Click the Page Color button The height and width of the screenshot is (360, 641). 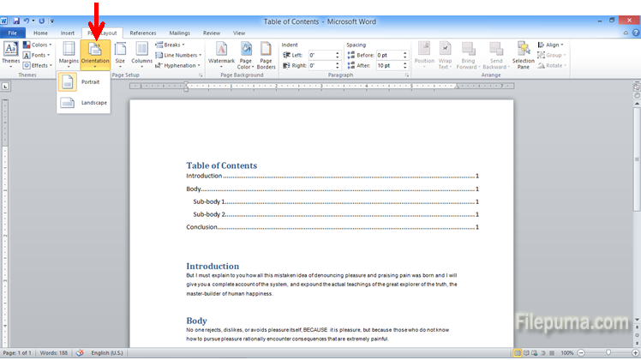point(245,53)
